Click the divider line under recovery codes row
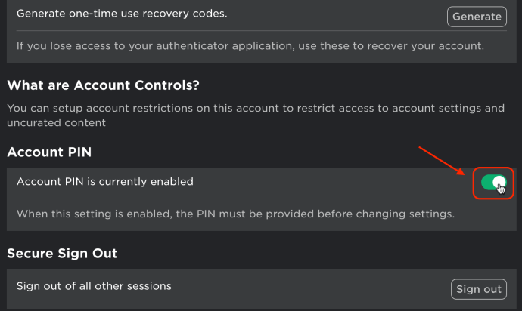This screenshot has width=522, height=311. tap(262, 30)
